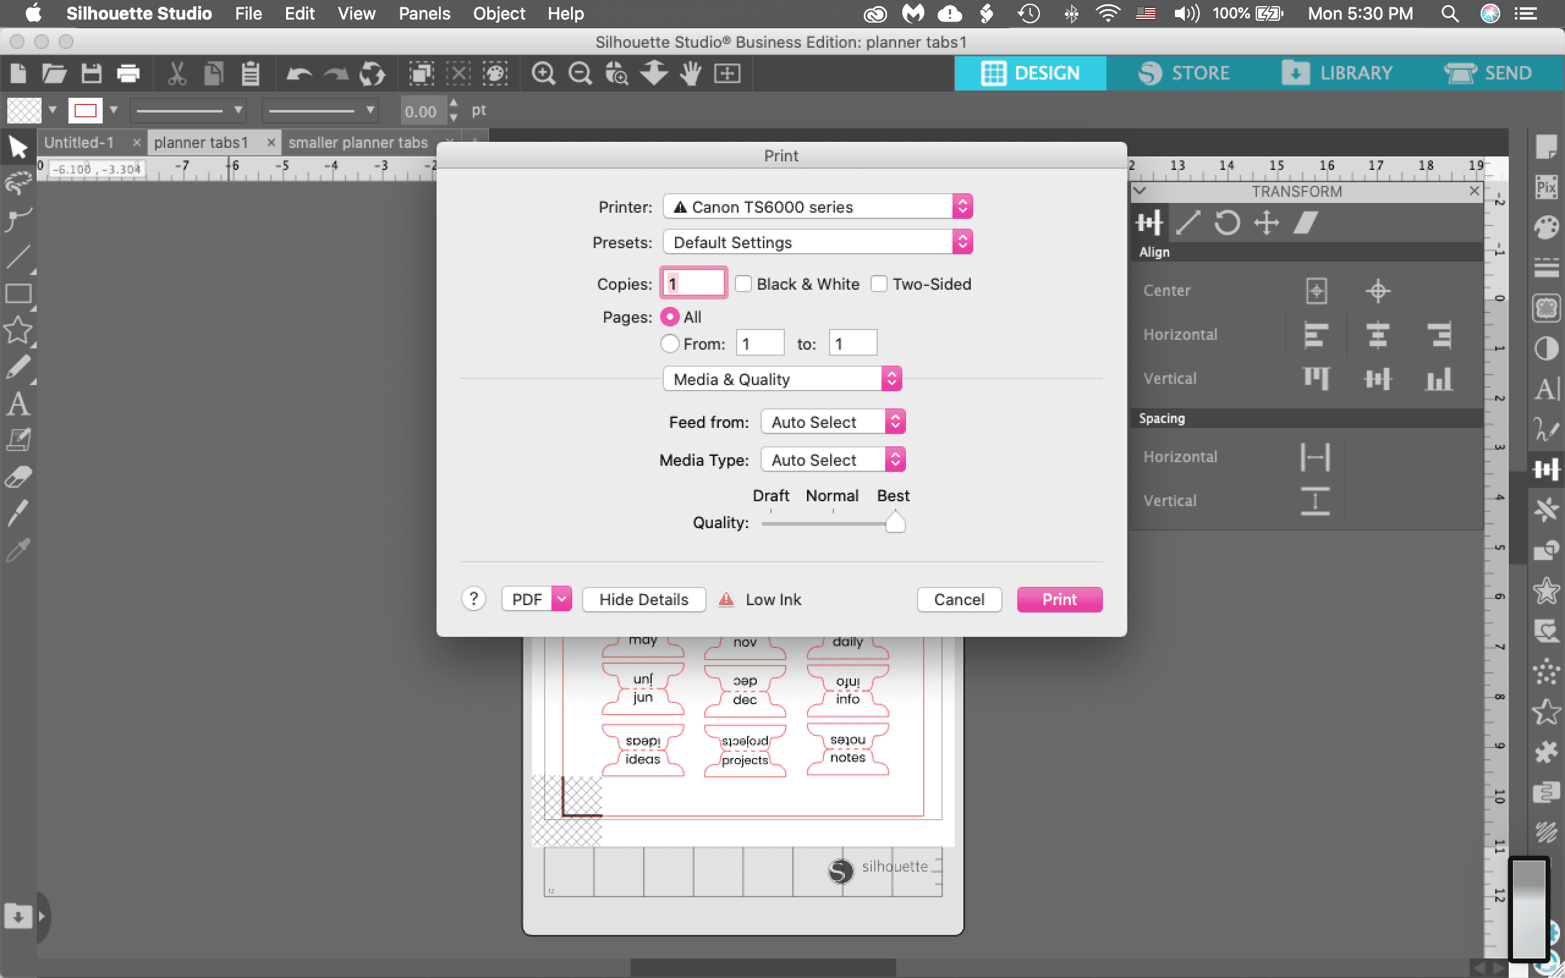Click the Hide Details button
This screenshot has width=1565, height=978.
click(644, 600)
